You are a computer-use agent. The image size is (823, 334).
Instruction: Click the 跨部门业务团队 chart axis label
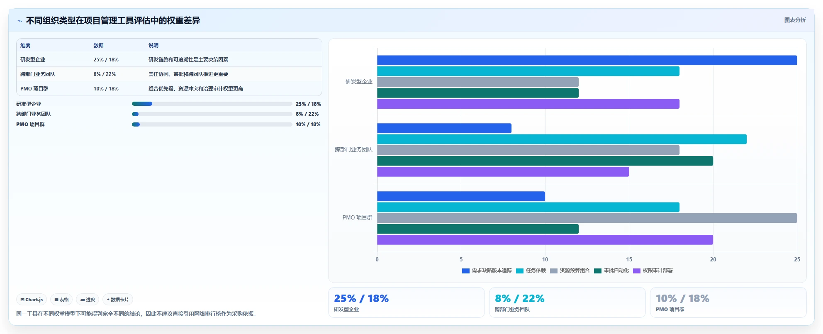[x=353, y=150]
